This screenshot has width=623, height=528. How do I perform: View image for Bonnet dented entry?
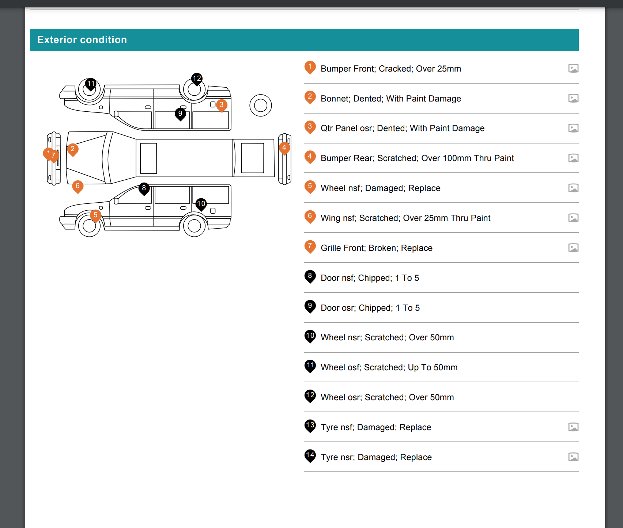[x=573, y=99]
